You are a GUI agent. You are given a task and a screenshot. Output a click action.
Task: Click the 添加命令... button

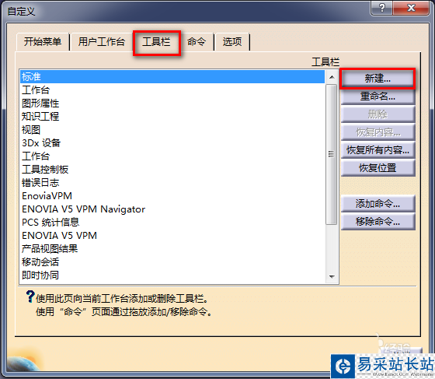[x=378, y=204]
